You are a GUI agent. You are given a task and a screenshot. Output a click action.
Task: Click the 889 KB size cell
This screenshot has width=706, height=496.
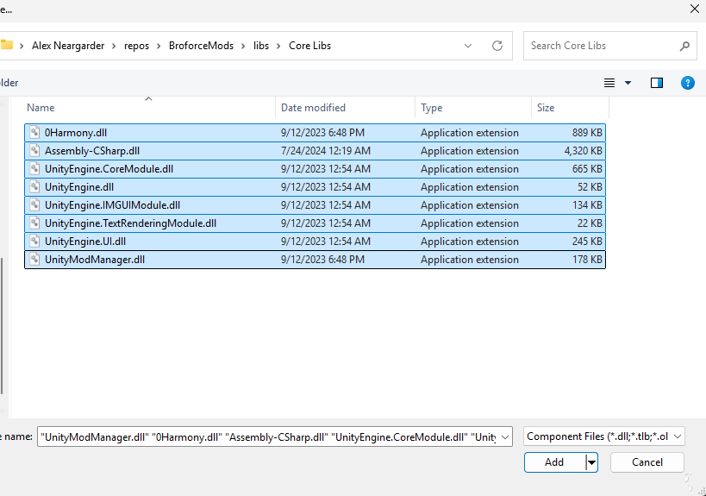(x=587, y=133)
